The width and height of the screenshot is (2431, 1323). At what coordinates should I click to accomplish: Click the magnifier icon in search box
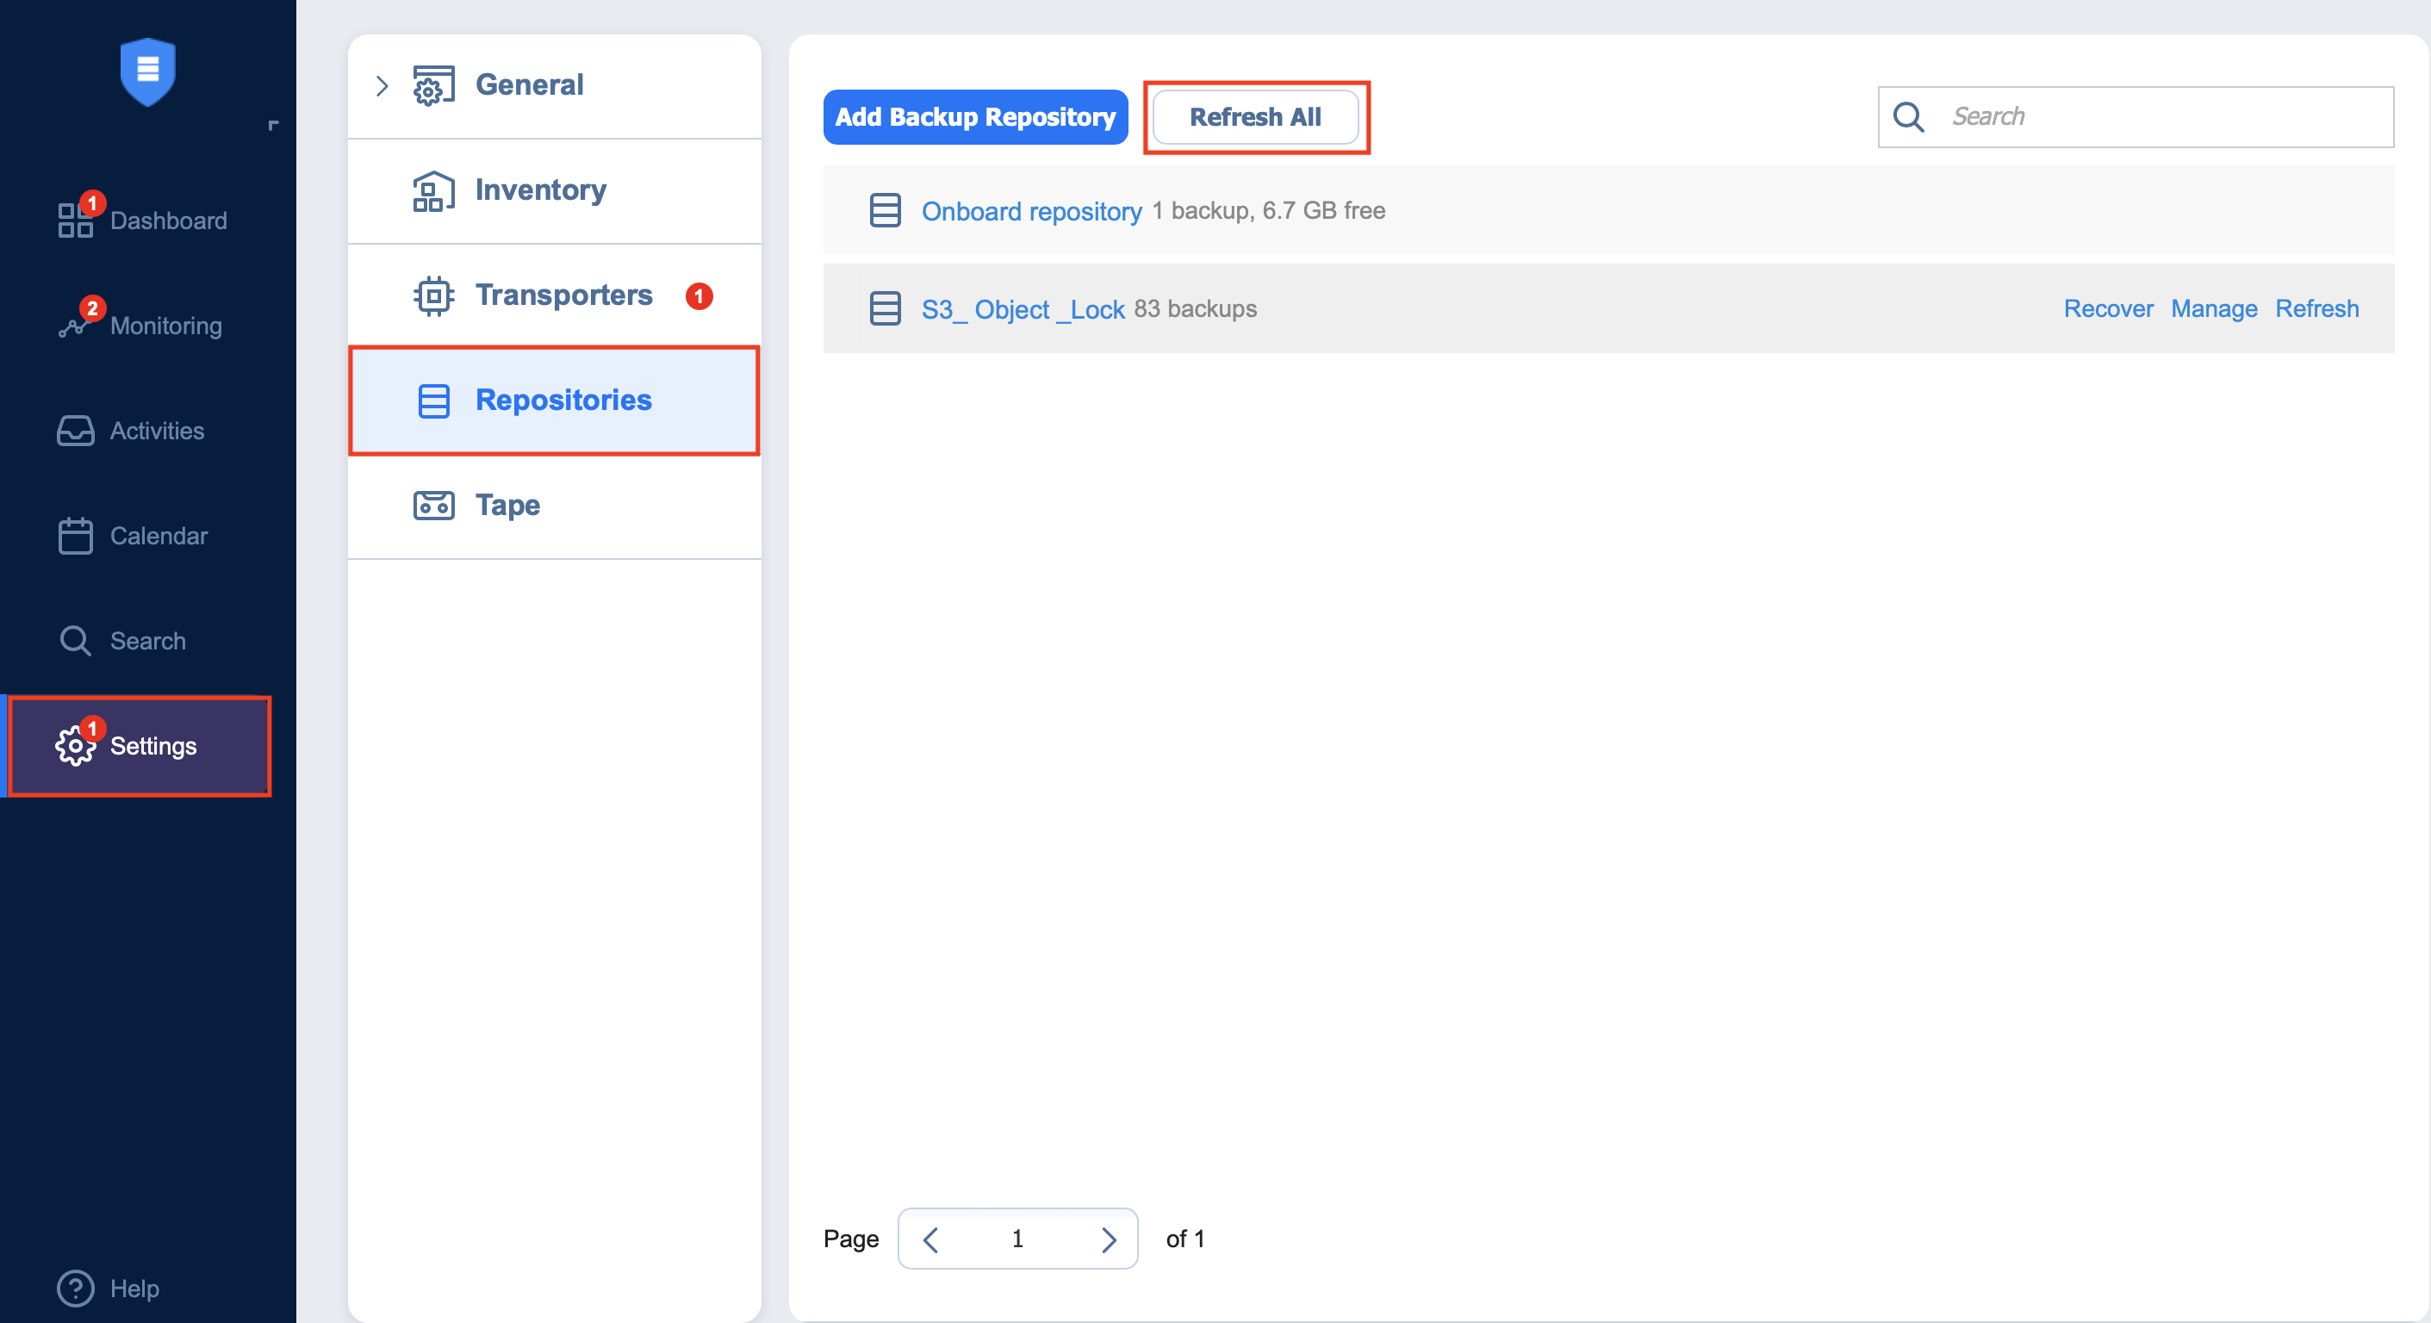click(x=1908, y=117)
